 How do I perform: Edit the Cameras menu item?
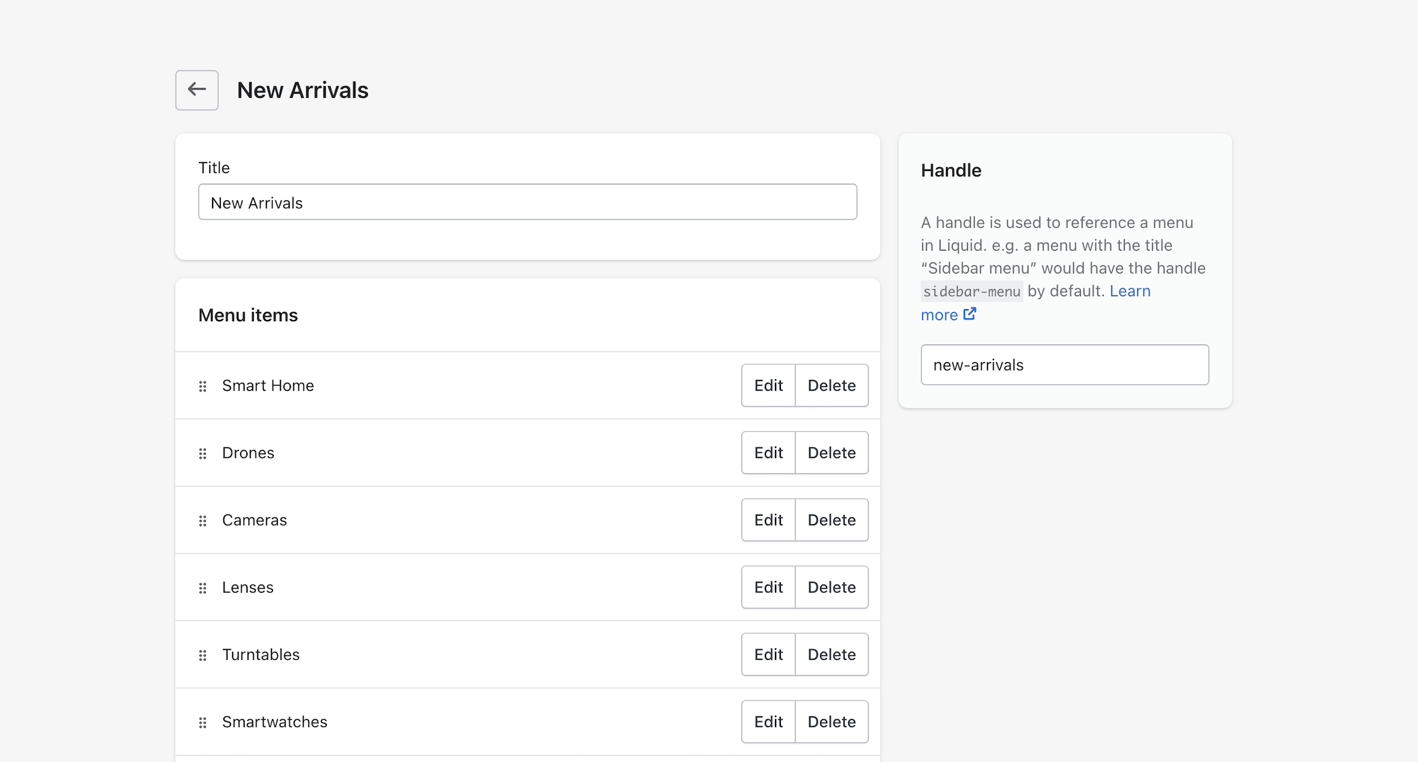[768, 520]
